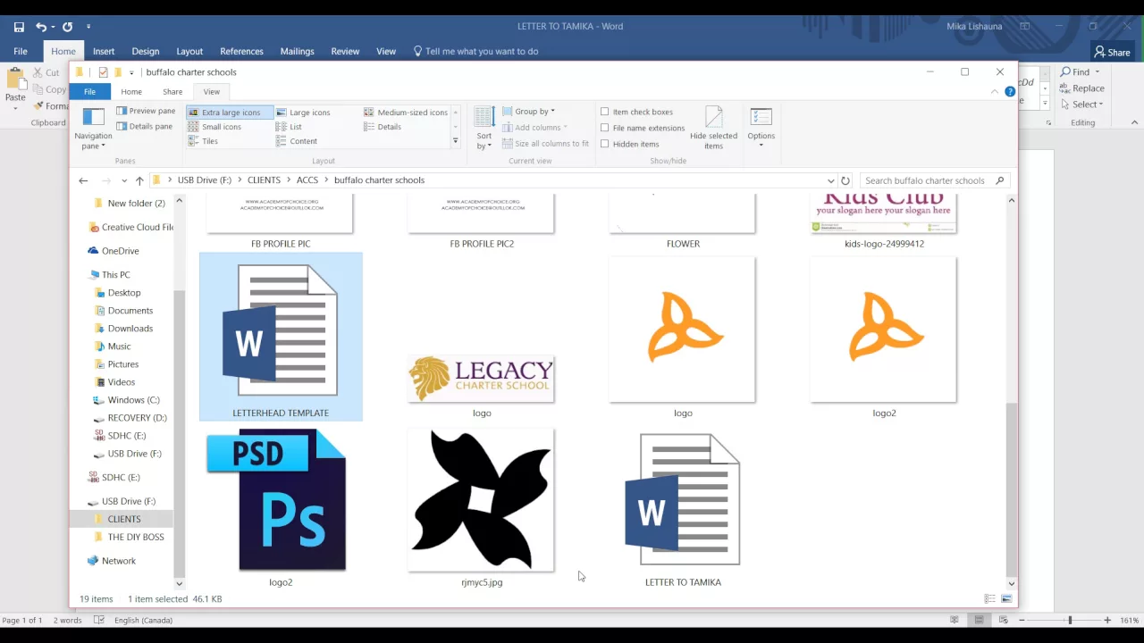Open folder Options

pyautogui.click(x=761, y=129)
